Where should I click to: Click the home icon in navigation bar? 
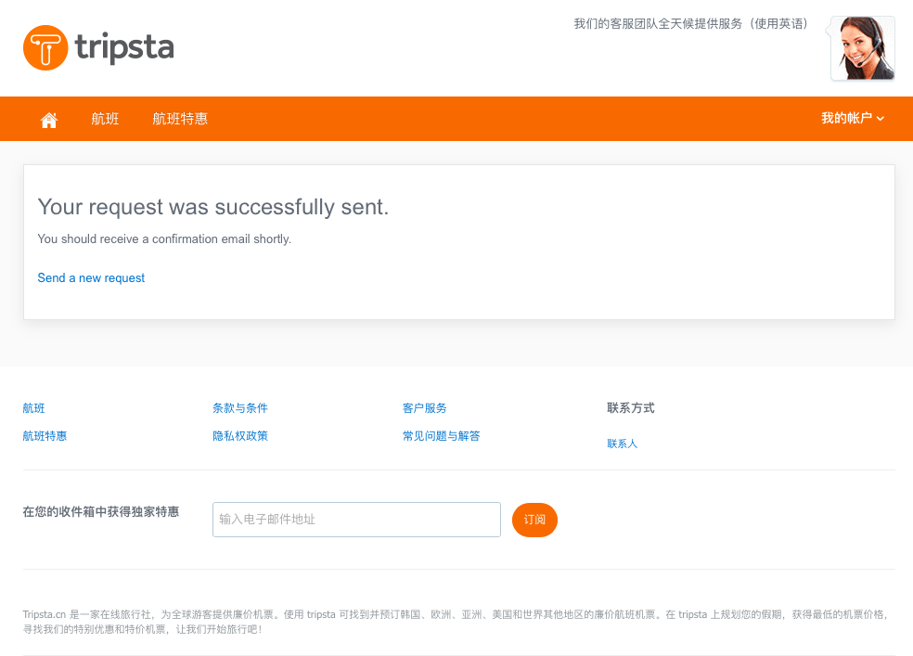pos(49,120)
